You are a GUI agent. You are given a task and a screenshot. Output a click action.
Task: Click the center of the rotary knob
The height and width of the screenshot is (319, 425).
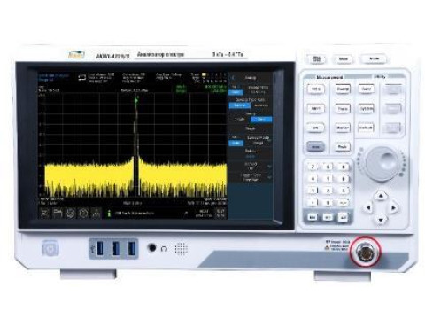[x=382, y=163]
